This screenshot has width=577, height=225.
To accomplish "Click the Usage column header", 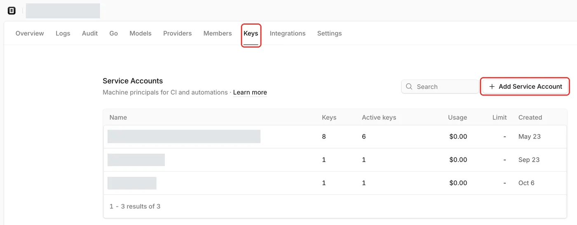I will pos(457,118).
